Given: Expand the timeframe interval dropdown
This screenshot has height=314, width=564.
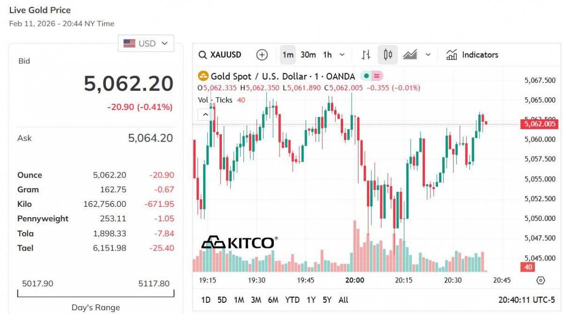Looking at the screenshot, I should (342, 55).
